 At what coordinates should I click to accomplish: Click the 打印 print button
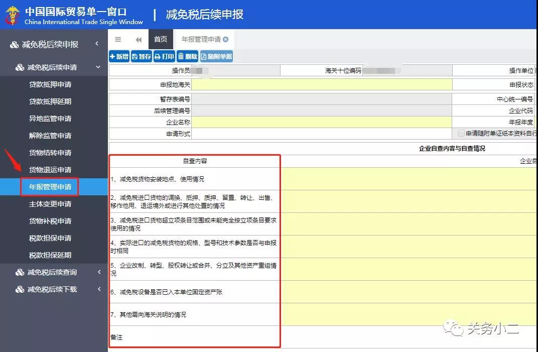[164, 57]
